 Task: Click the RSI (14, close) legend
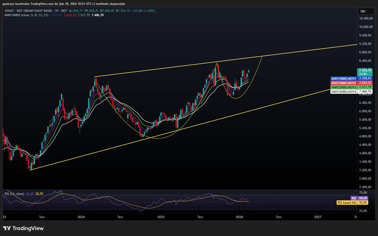14,194
